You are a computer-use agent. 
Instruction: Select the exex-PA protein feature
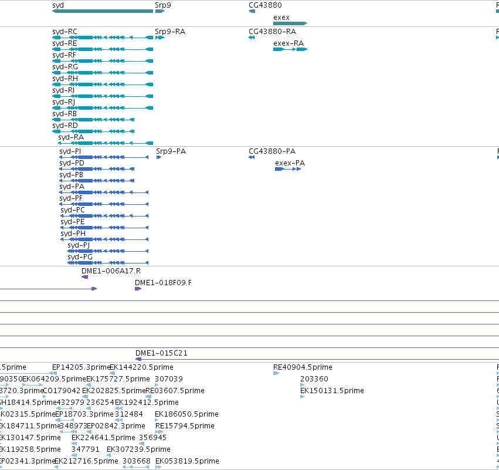288,169
